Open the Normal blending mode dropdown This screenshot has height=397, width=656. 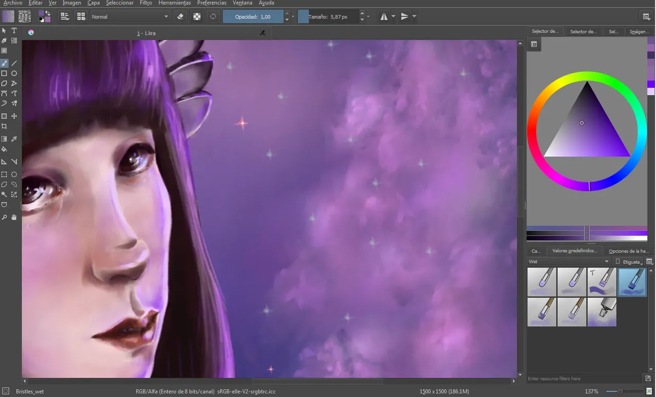coord(130,16)
